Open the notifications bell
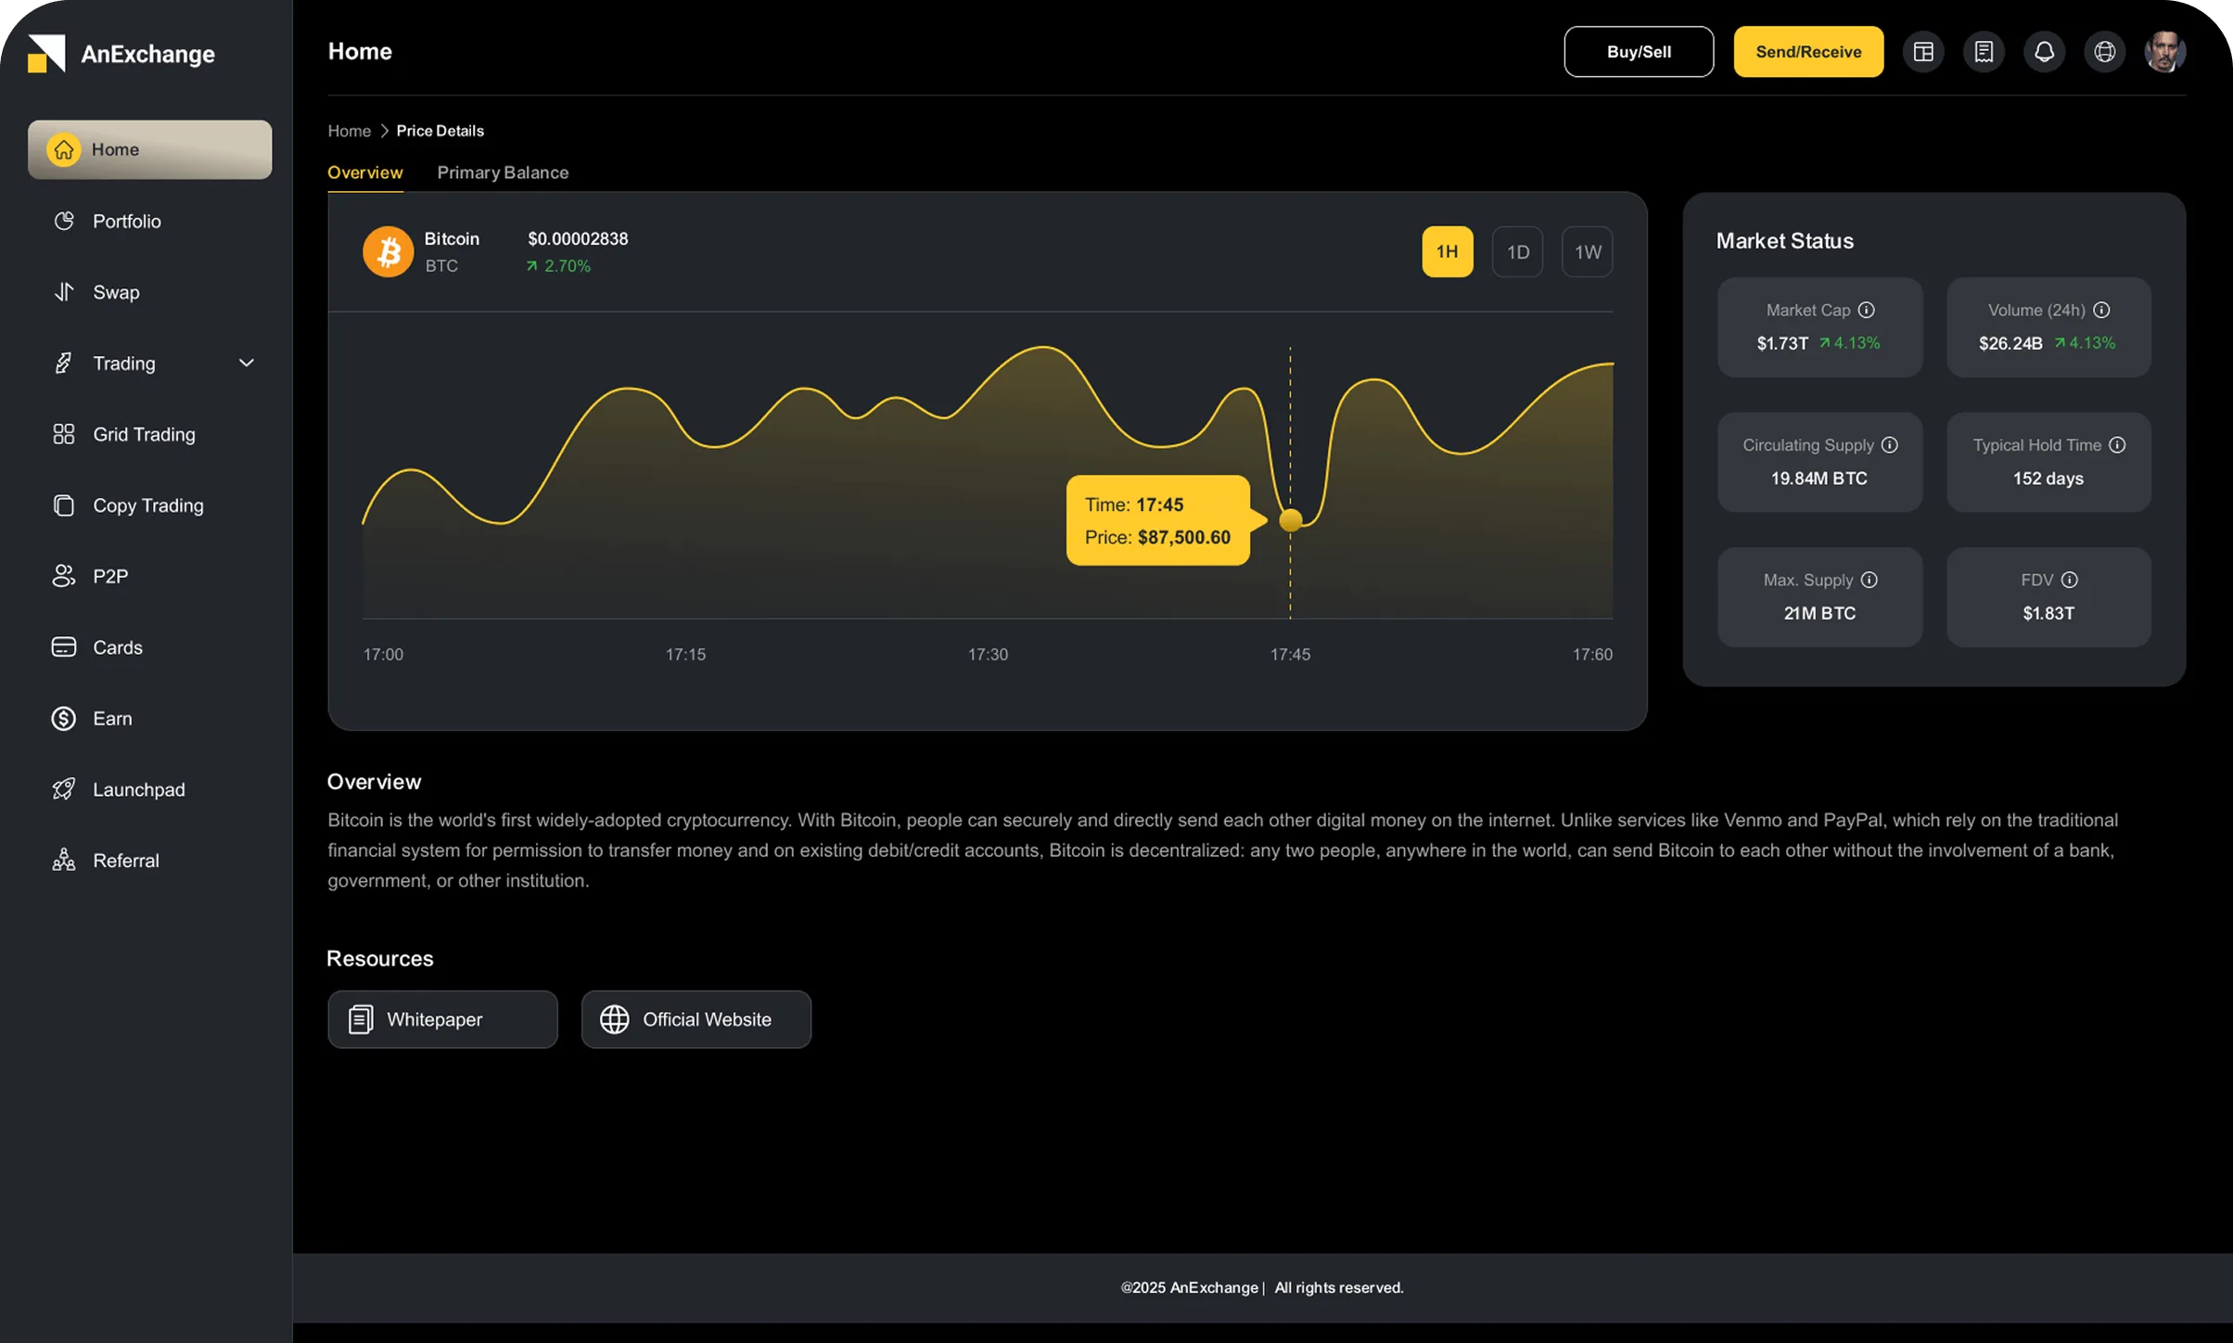2233x1343 pixels. (x=2044, y=52)
